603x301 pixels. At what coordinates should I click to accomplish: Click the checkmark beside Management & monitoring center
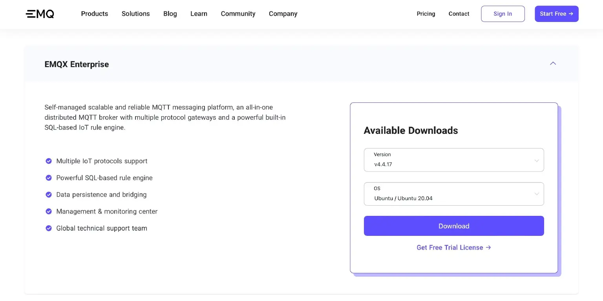[49, 211]
